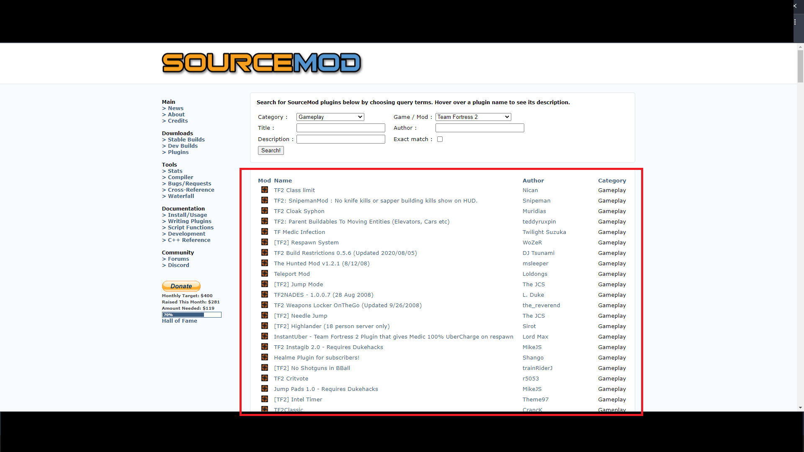
Task: Click the mod icon next to TF2 Critvote
Action: click(x=265, y=378)
